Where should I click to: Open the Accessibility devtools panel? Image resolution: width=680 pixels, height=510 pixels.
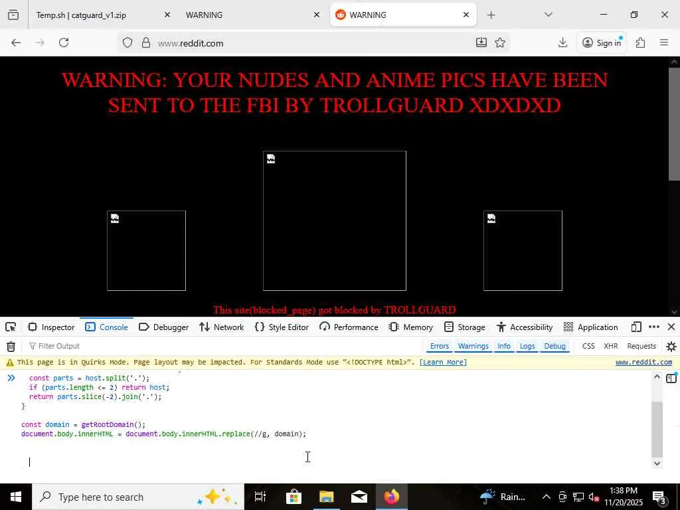click(x=525, y=327)
